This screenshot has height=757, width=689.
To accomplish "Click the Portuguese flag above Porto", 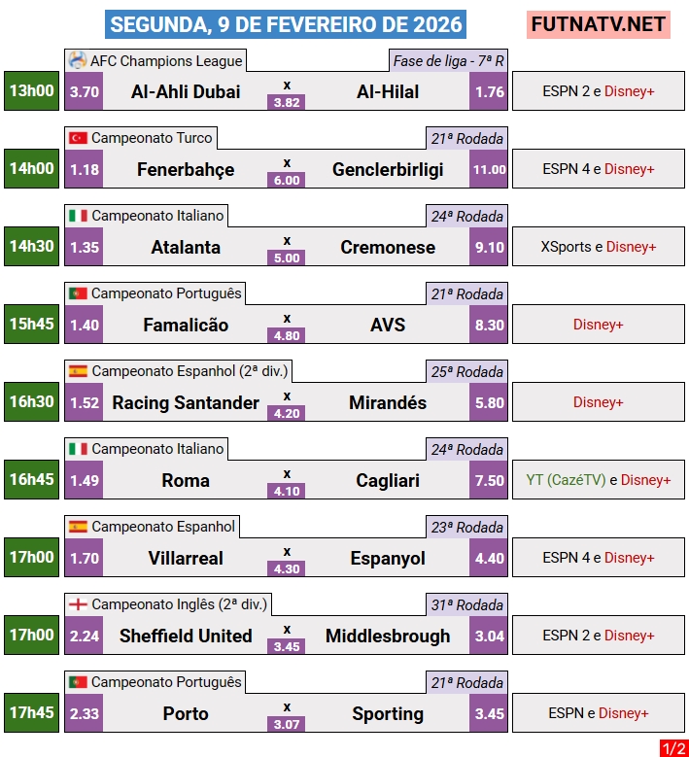I will pos(78,682).
